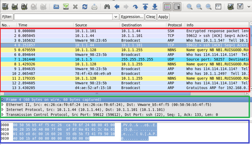Viewport: 252px width, 145px height.
Task: Toggle packet list colorization
Action: pyautogui.click(x=167, y=7)
